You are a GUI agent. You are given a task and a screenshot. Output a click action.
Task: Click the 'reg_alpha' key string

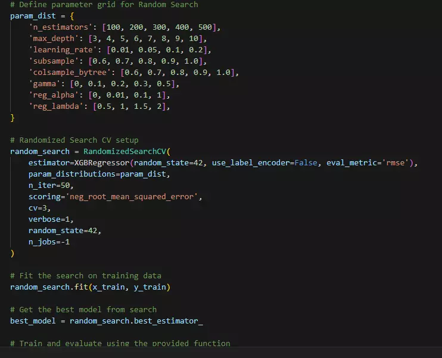(x=54, y=95)
